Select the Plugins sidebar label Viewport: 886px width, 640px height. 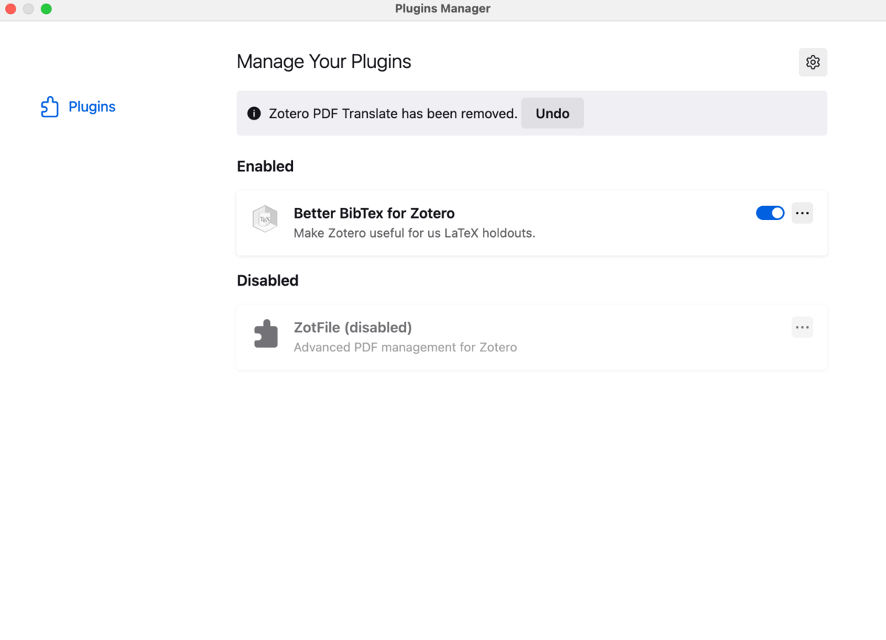tap(92, 107)
